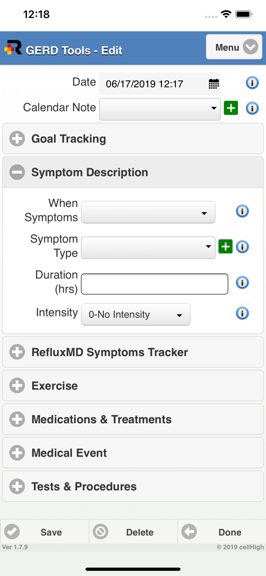Delete the entry using the Delete button
This screenshot has width=266, height=576.
point(133,532)
